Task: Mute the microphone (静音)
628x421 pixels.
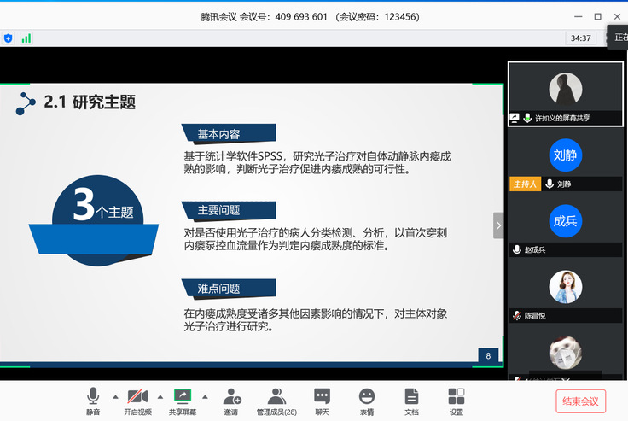Action: 92,400
